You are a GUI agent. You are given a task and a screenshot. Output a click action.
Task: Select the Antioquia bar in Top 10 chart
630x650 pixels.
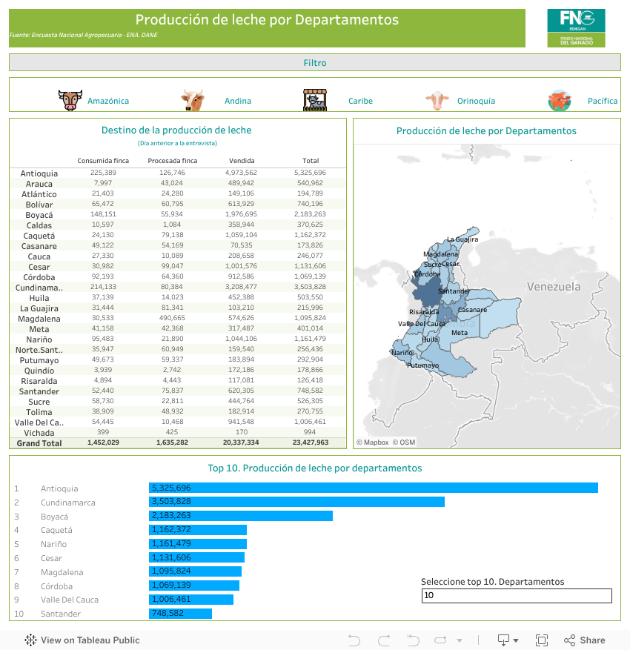373,488
